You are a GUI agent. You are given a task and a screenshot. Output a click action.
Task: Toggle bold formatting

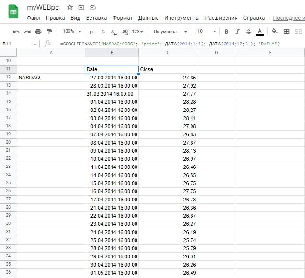pos(226,32)
